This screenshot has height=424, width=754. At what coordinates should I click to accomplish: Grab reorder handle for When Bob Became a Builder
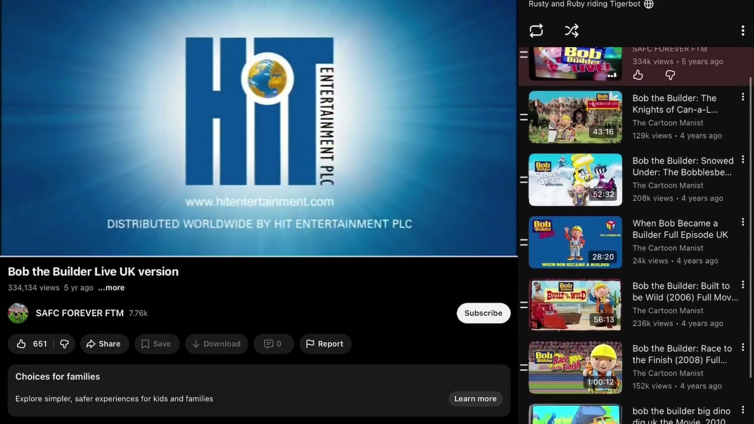click(523, 242)
